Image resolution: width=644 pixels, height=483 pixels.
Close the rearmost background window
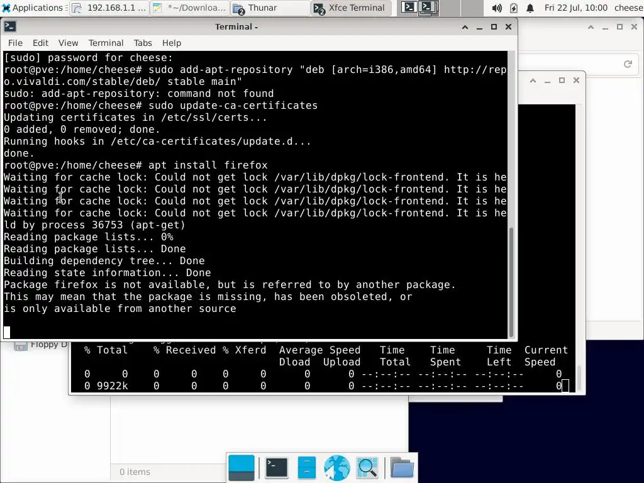coord(634,27)
